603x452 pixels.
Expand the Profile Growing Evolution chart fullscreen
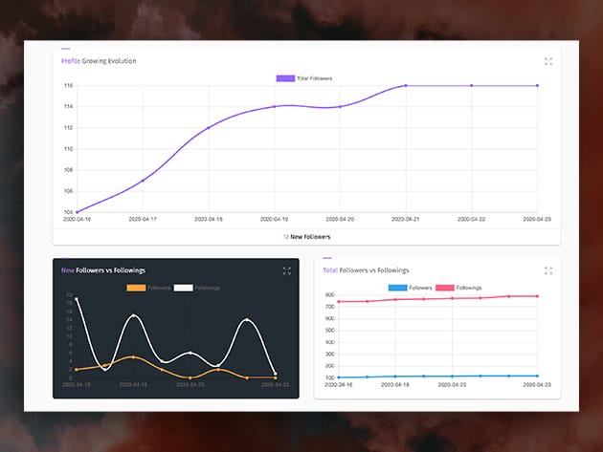548,61
